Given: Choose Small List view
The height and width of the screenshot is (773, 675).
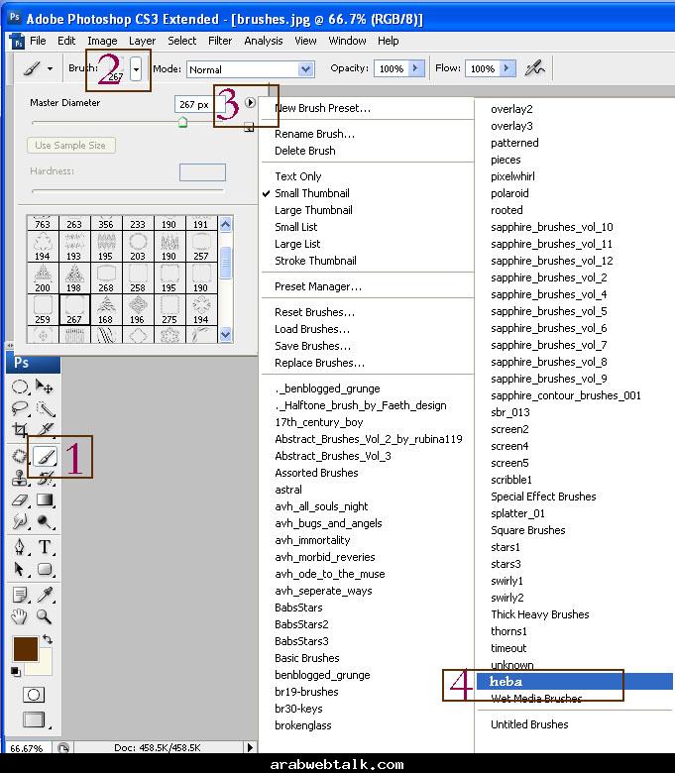Looking at the screenshot, I should tap(295, 227).
